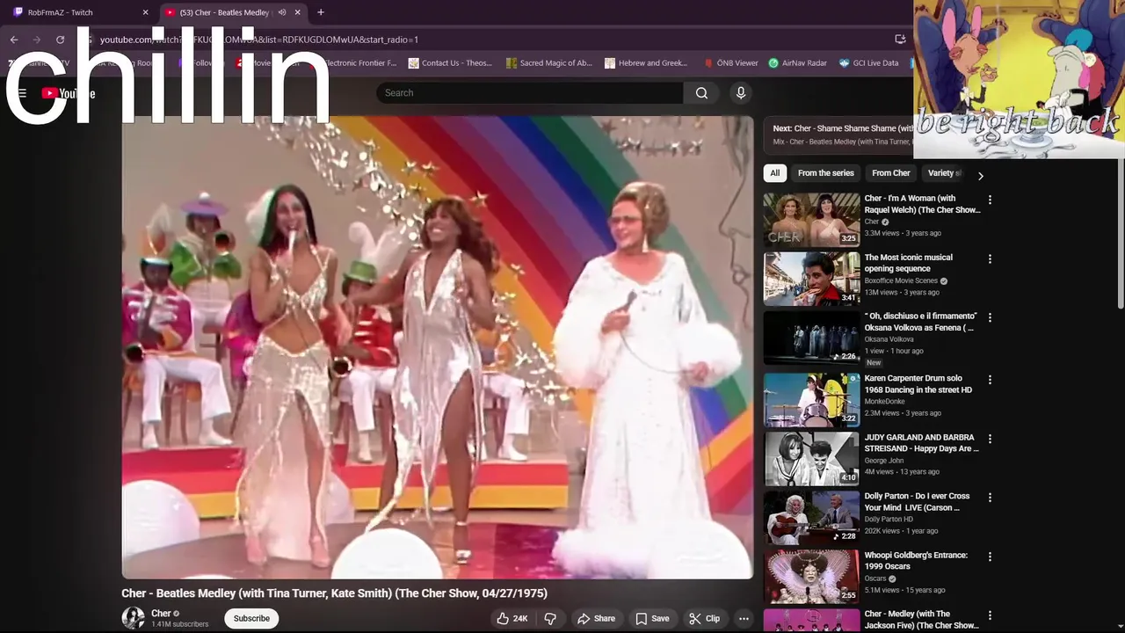The height and width of the screenshot is (633, 1125).
Task: Share the Cher Beatles Medley video
Action: (596, 619)
